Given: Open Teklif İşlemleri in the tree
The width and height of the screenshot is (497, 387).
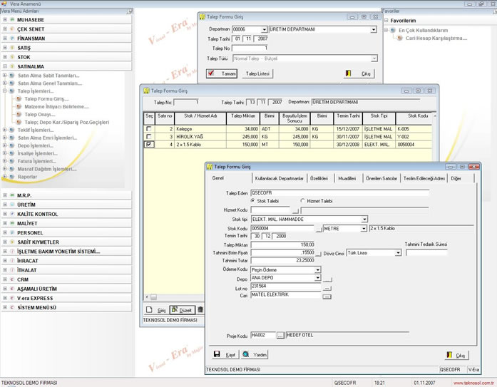Looking at the screenshot, I should 36,130.
